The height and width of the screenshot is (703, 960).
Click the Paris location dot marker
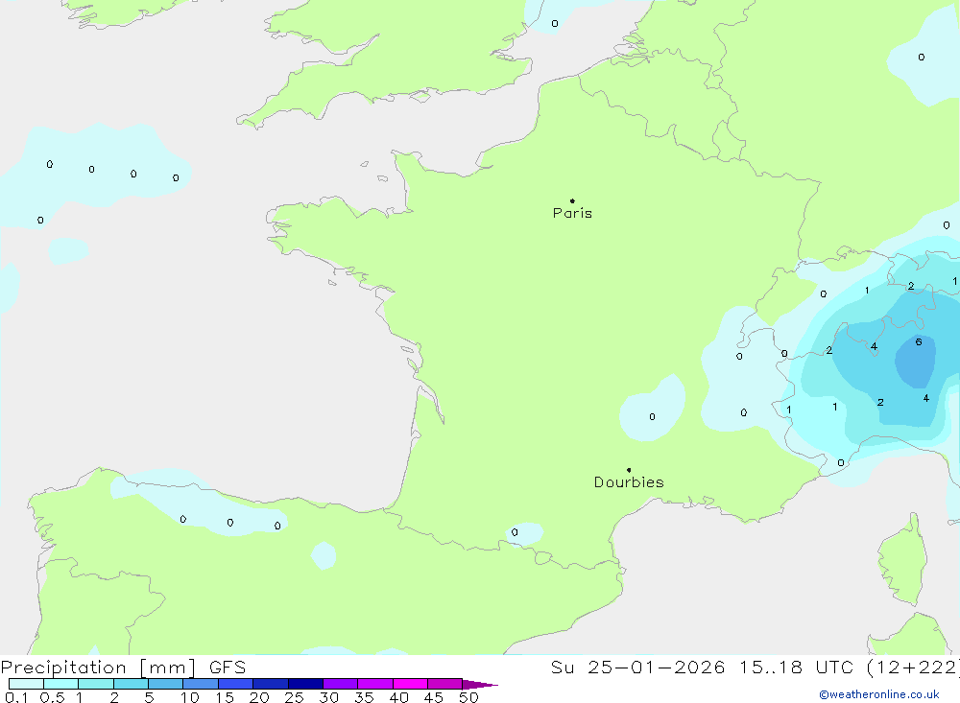[572, 200]
